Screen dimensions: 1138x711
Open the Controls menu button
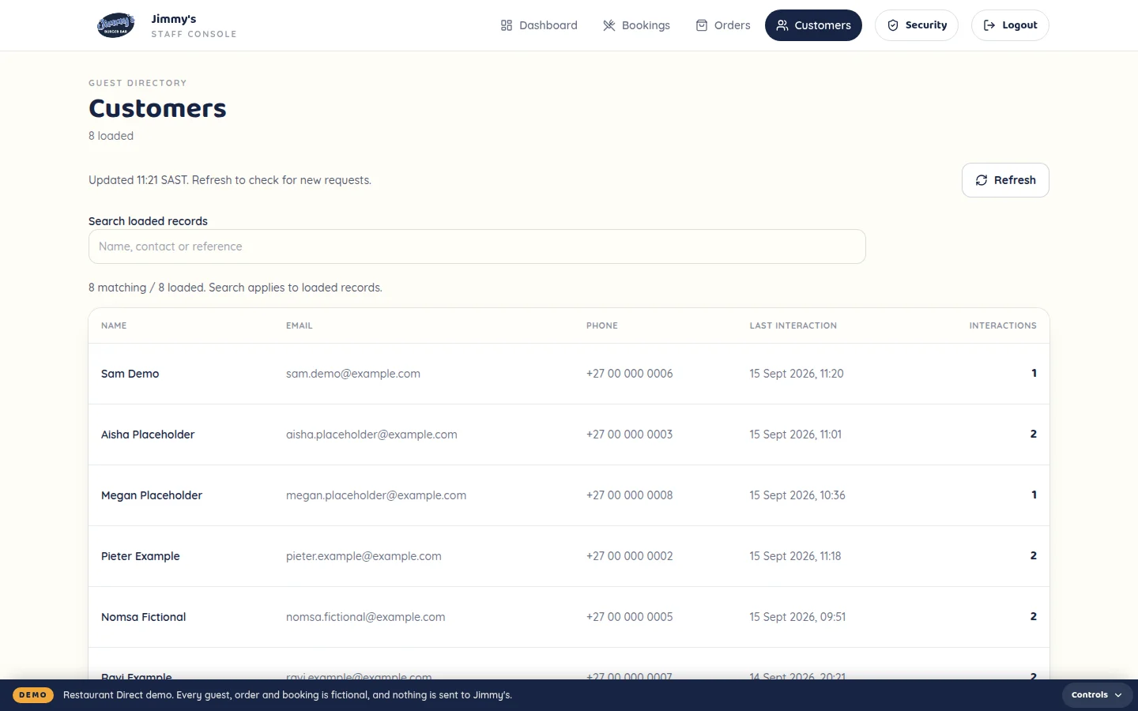tap(1097, 695)
